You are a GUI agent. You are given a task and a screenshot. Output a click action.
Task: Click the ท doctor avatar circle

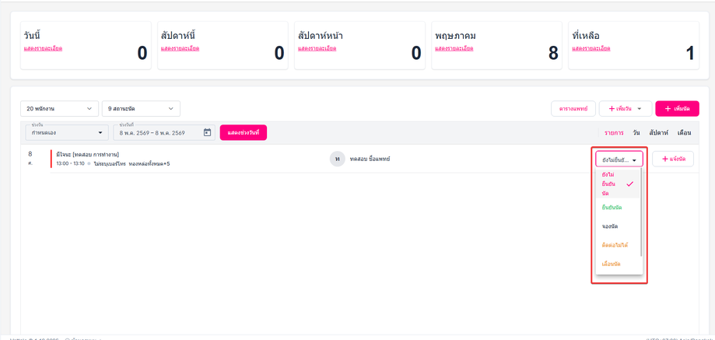337,159
